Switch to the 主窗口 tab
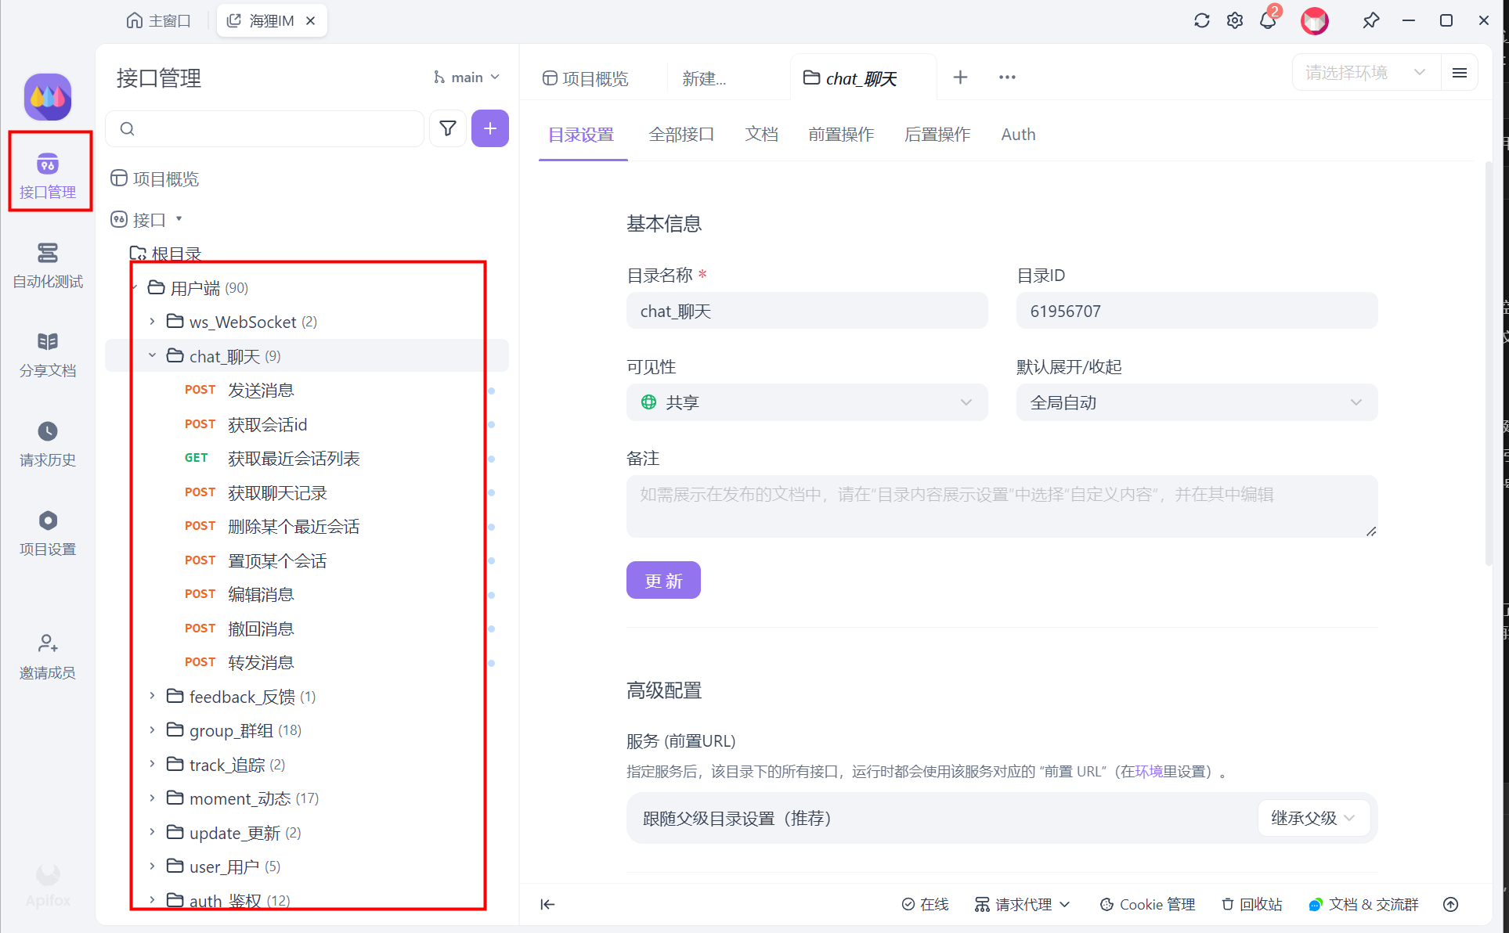The width and height of the screenshot is (1509, 933). tap(159, 21)
